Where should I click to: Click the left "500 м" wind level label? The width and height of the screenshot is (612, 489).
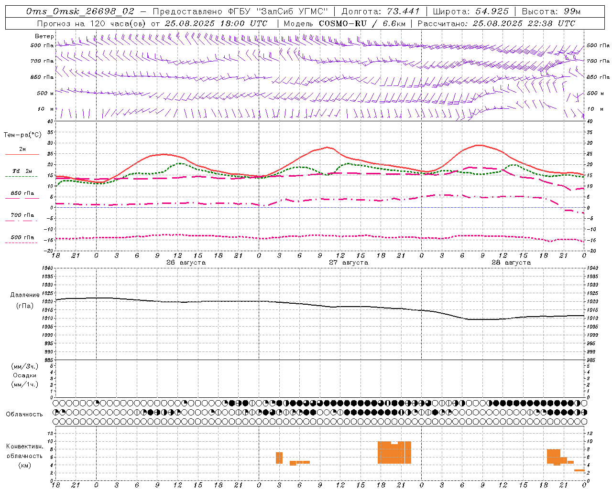tap(45, 93)
